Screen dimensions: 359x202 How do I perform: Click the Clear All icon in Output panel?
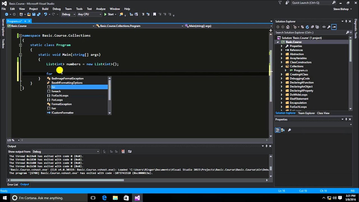coord(123,151)
